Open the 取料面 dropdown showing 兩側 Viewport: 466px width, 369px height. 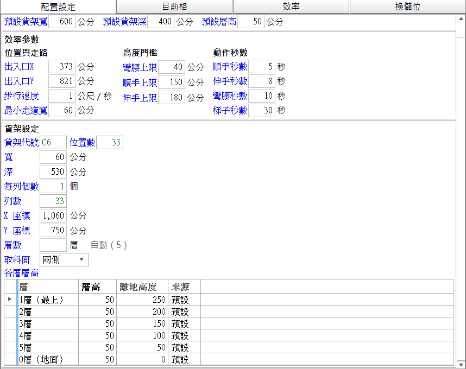64,260
